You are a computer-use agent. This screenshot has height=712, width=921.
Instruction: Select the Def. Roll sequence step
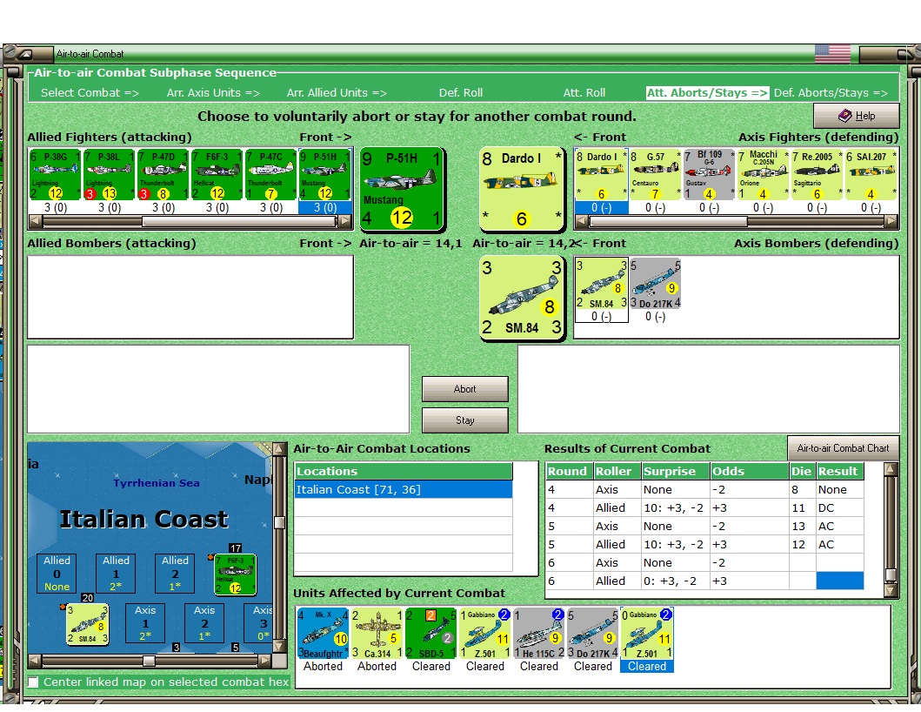(461, 93)
